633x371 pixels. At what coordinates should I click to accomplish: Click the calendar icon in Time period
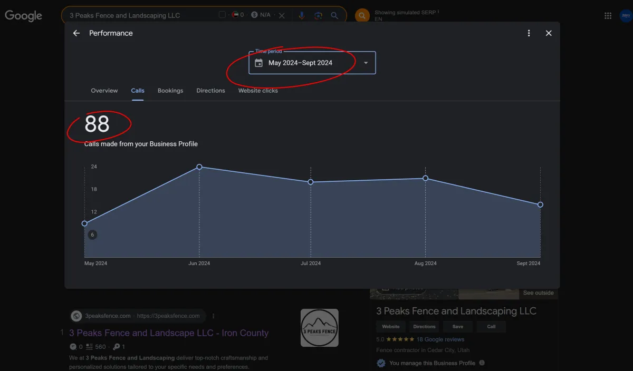(258, 63)
